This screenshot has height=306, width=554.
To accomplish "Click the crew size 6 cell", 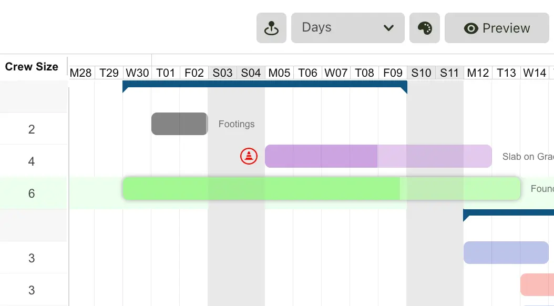I will (32, 193).
